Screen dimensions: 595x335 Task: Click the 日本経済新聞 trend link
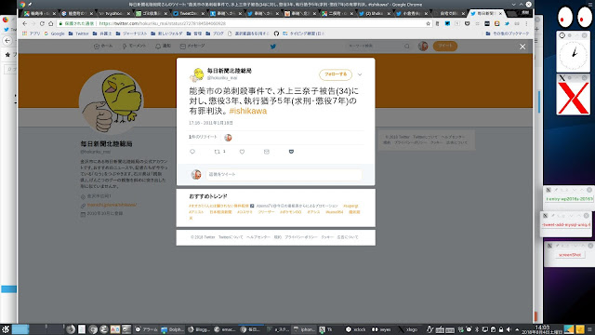220,212
